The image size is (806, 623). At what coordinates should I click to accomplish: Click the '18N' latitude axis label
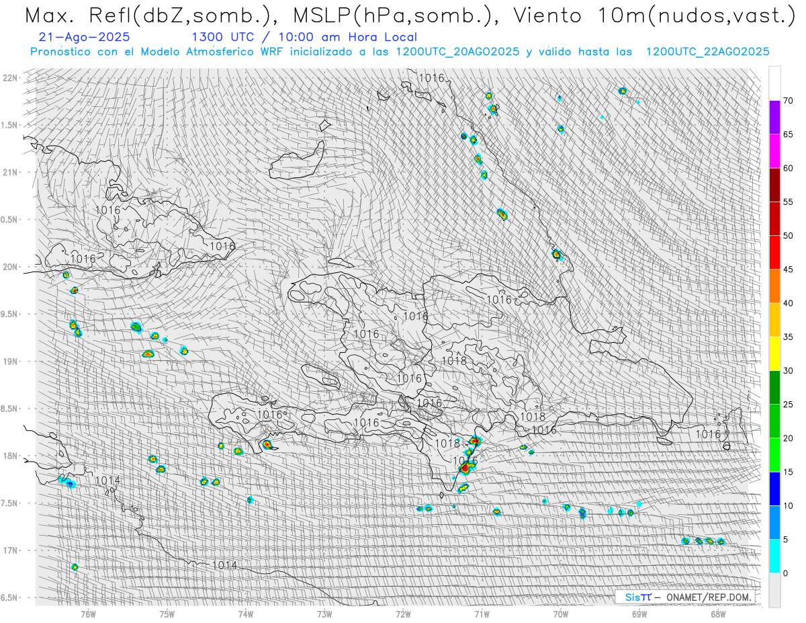click(10, 456)
